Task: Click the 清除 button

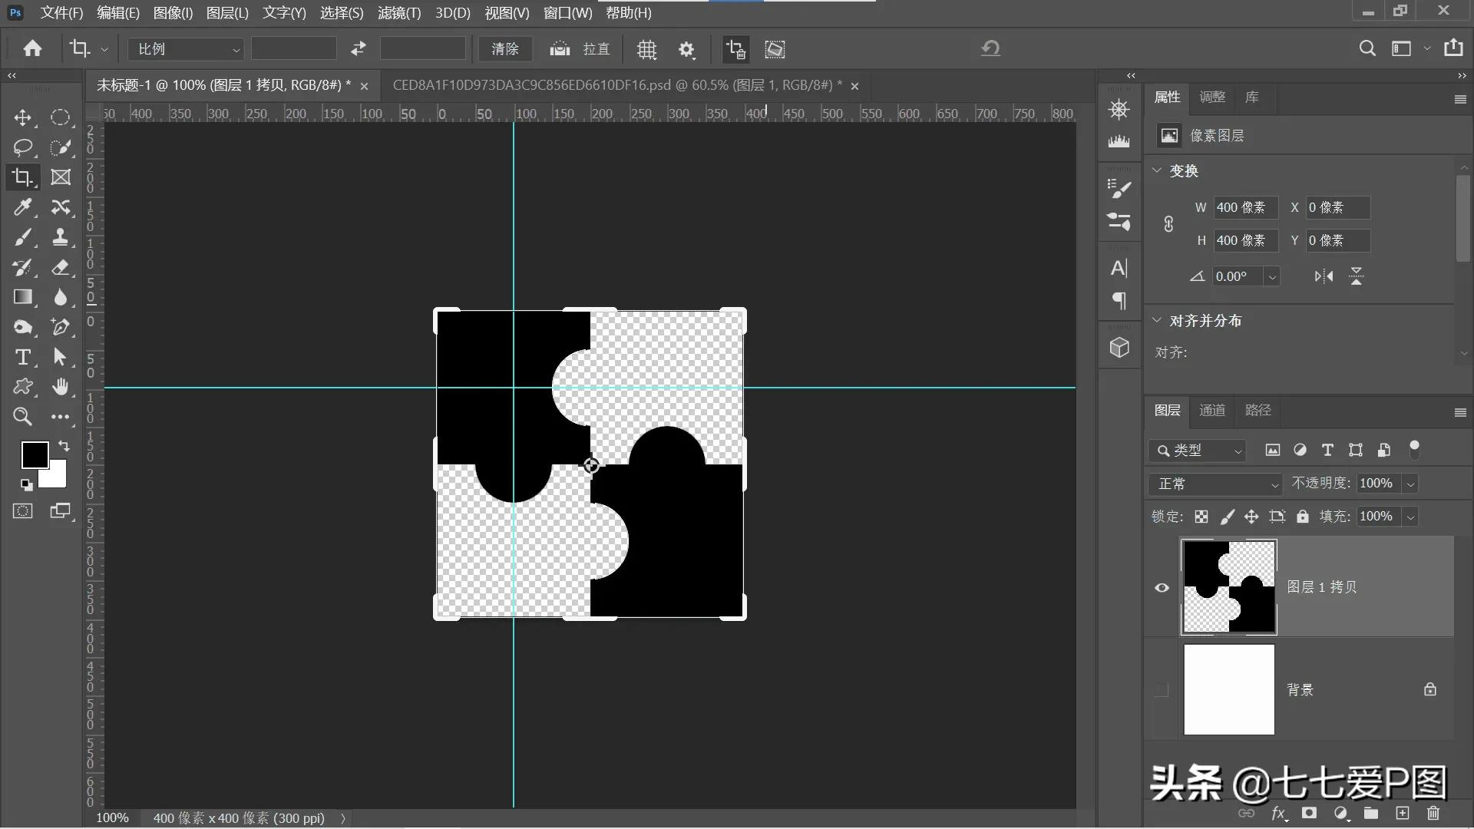Action: 504,48
